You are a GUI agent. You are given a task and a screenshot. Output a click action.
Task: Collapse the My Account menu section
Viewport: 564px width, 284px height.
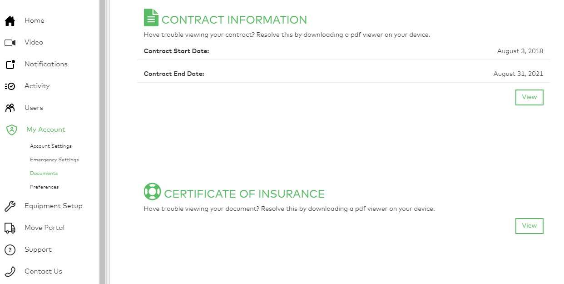coord(45,130)
